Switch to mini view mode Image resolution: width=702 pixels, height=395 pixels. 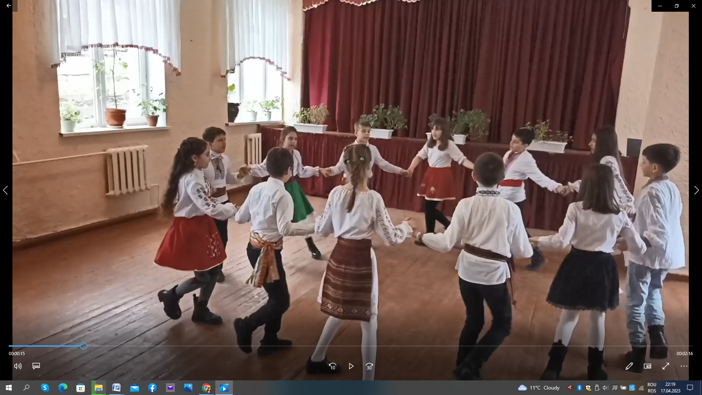(648, 366)
